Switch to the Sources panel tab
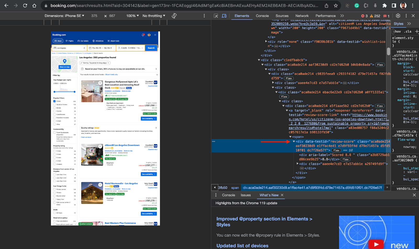Image resolution: width=419 pixels, height=249 pixels. [x=282, y=16]
